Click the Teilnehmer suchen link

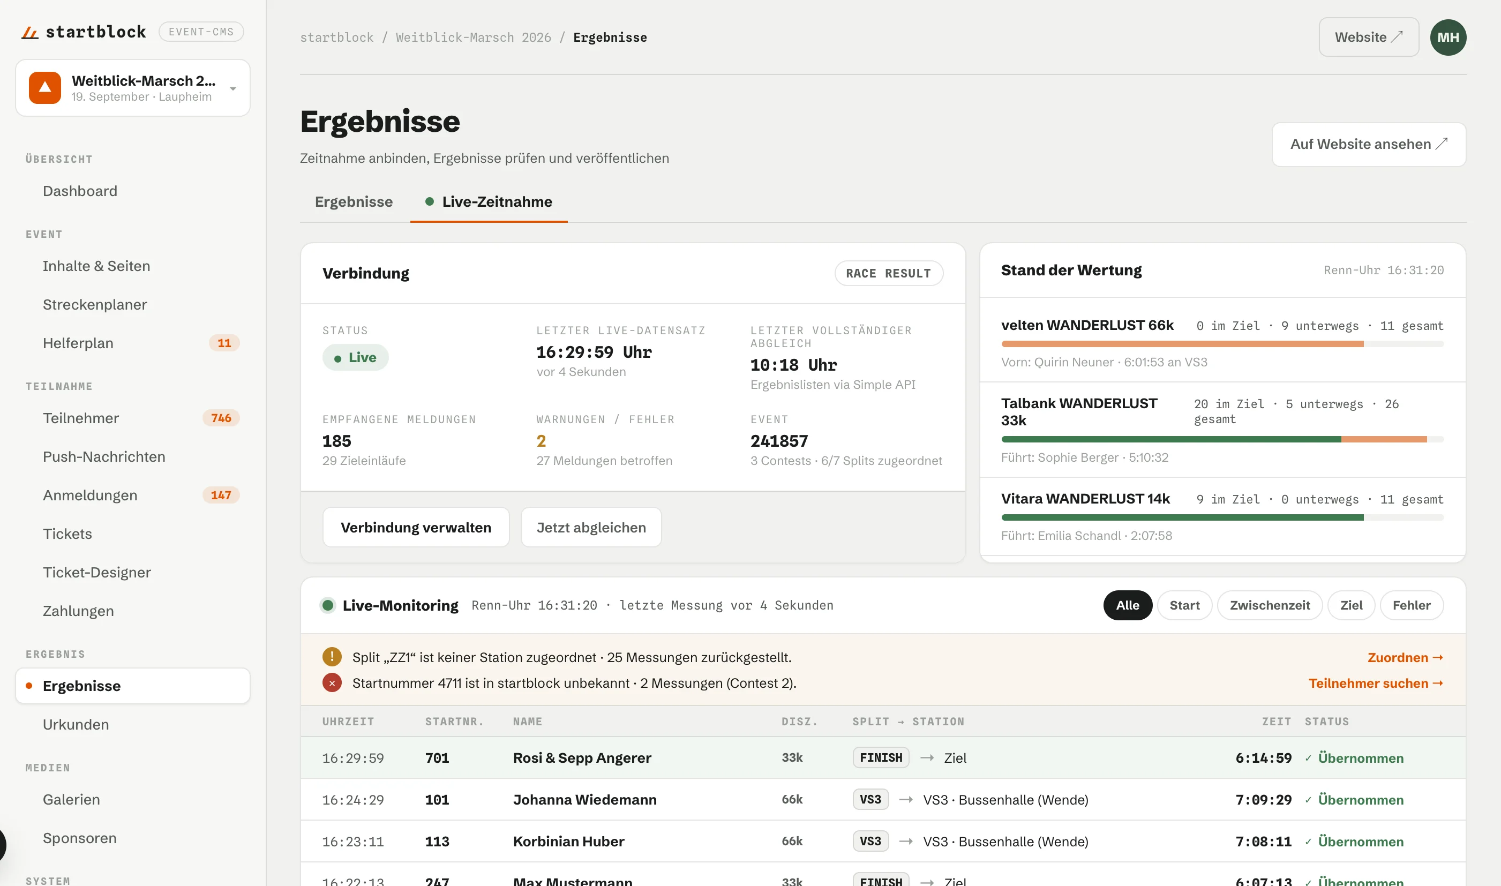pos(1376,682)
